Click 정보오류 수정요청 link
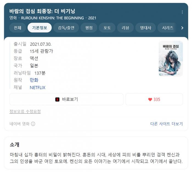 (25, 111)
